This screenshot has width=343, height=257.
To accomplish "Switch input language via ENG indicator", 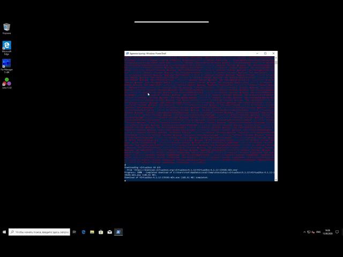I will [318, 232].
